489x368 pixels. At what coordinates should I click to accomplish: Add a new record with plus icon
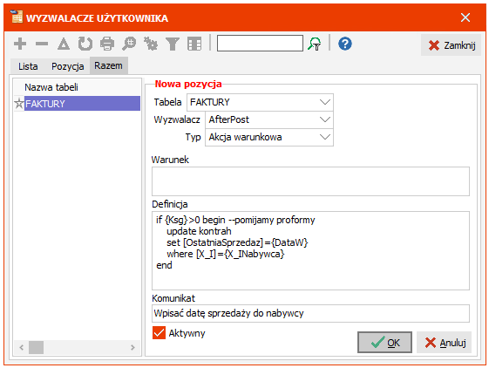click(x=20, y=44)
